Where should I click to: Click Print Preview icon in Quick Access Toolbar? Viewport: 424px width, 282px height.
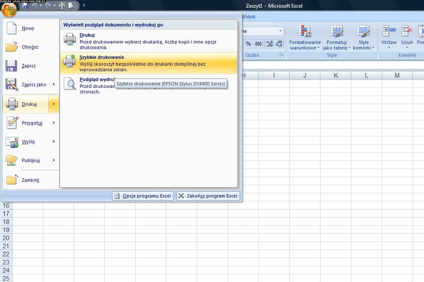pos(71,6)
